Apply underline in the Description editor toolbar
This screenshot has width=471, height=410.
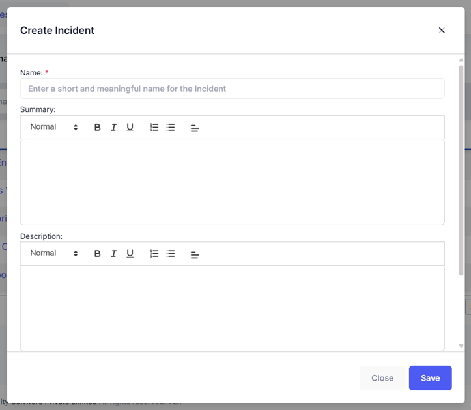[130, 254]
